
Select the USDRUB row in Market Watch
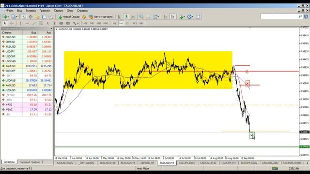27,81
